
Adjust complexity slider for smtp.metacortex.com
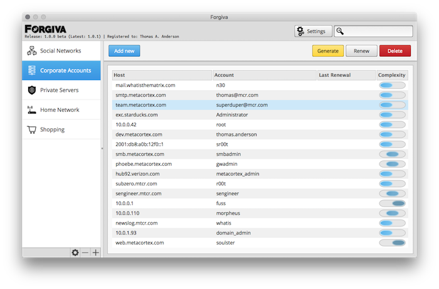click(x=392, y=95)
